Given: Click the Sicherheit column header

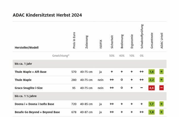Looking at the screenshot, I should [x=112, y=42].
